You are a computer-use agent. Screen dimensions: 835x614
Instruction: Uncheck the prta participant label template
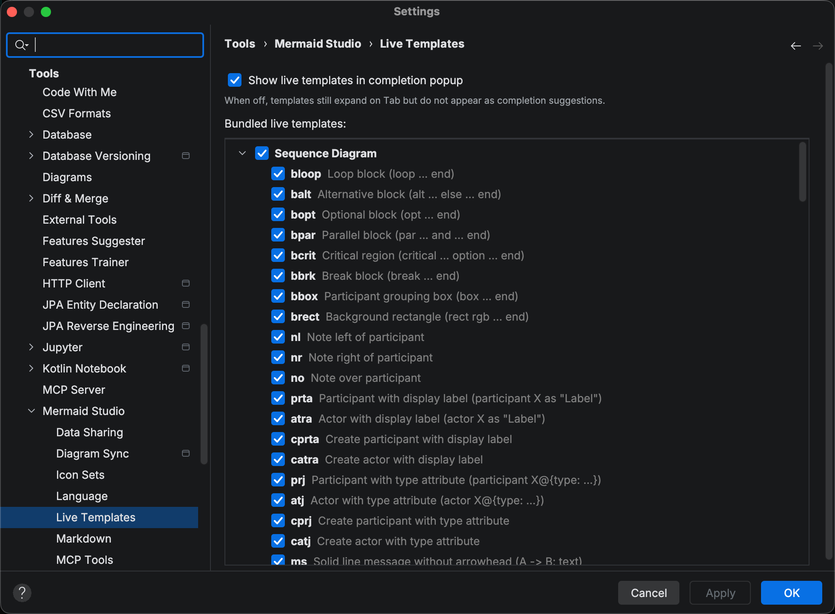[278, 398]
